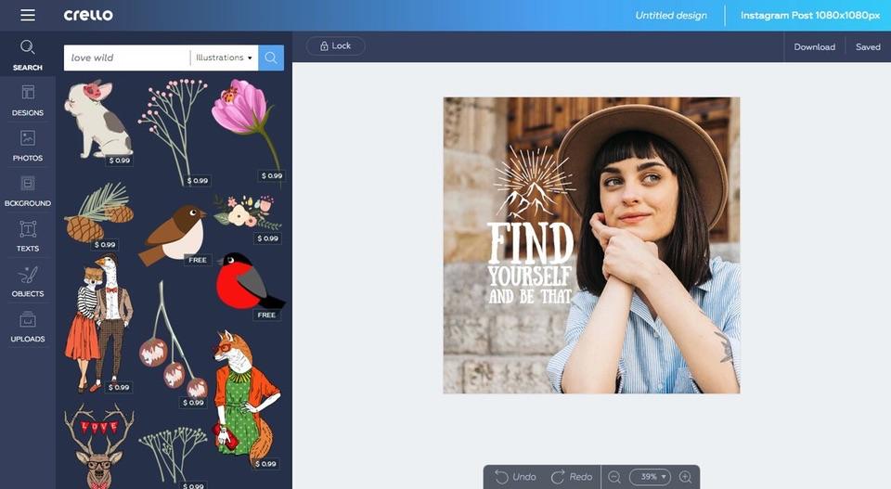
Task: Open the Background panel
Action: [28, 191]
